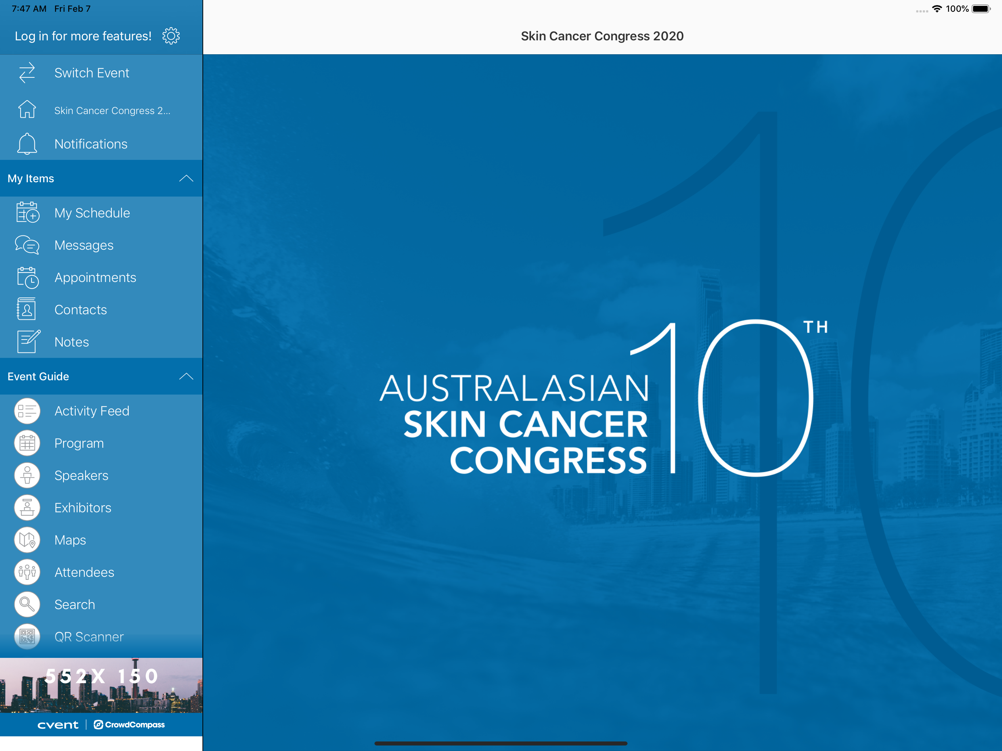Click the cvent logo in footer

58,725
